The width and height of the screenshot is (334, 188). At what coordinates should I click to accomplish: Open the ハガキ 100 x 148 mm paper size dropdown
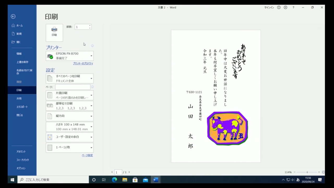point(91,127)
